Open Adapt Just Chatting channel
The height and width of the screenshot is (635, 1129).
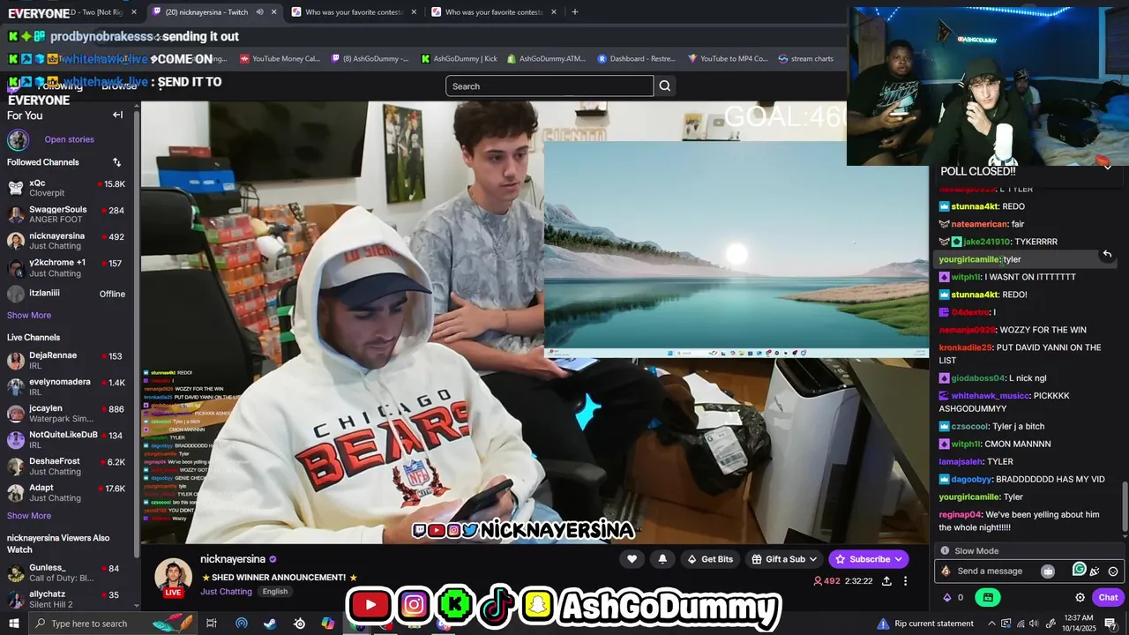(66, 492)
